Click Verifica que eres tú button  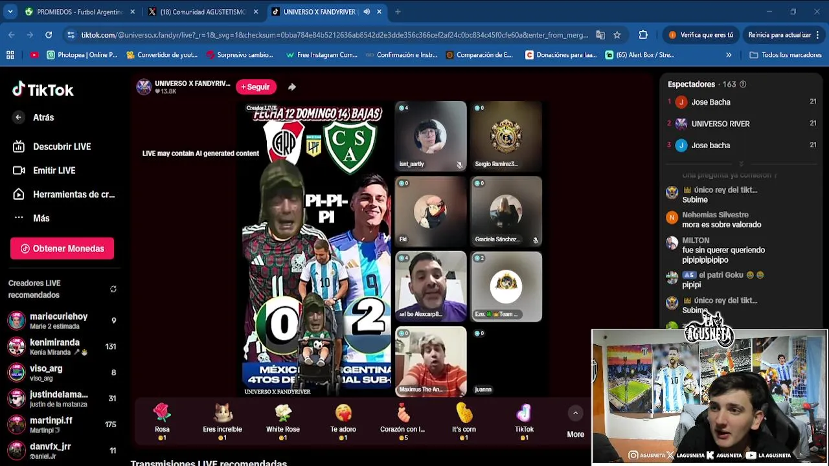[x=701, y=35]
